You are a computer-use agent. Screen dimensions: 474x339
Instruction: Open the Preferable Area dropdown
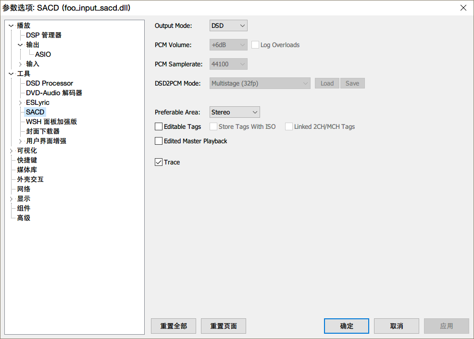pyautogui.click(x=235, y=112)
